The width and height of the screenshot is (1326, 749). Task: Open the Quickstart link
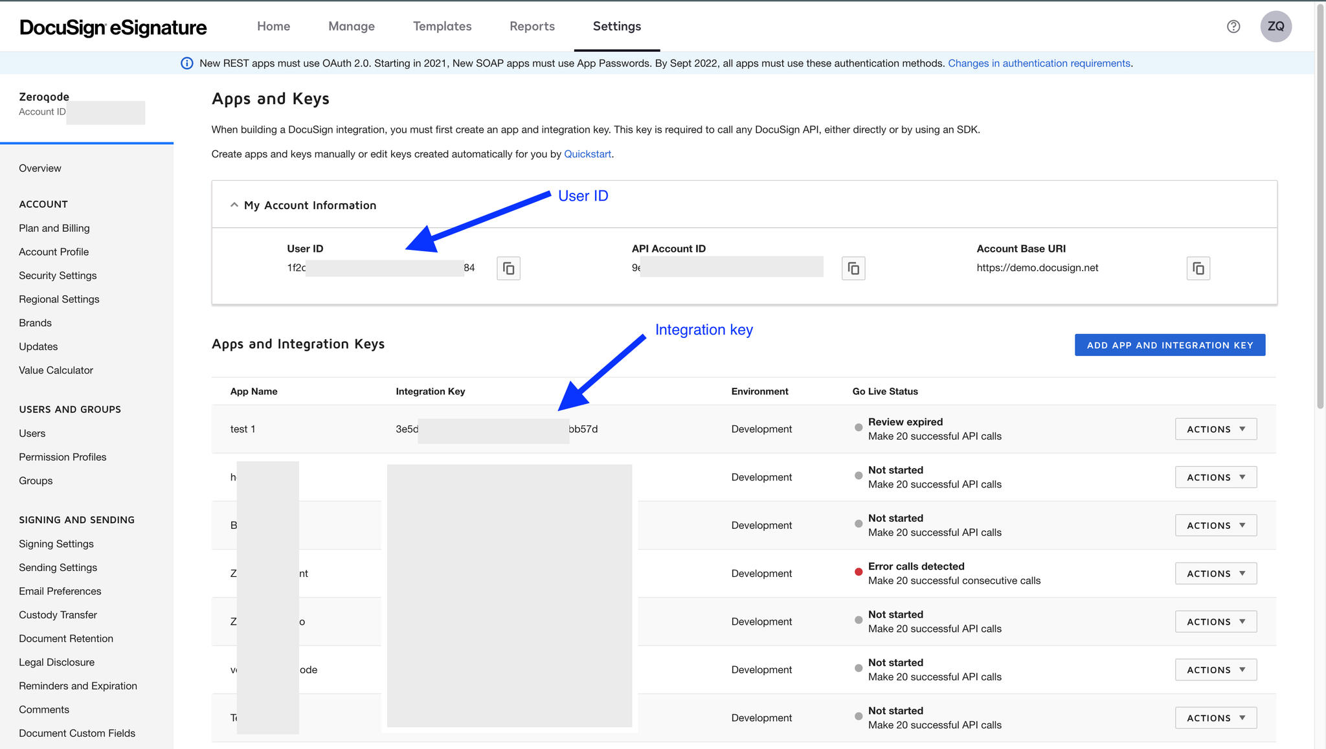(587, 154)
